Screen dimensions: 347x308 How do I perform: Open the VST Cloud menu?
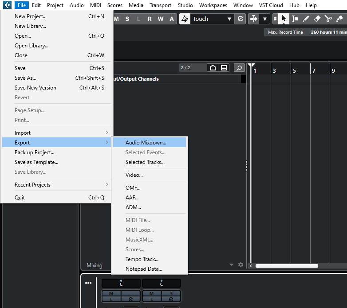click(271, 5)
